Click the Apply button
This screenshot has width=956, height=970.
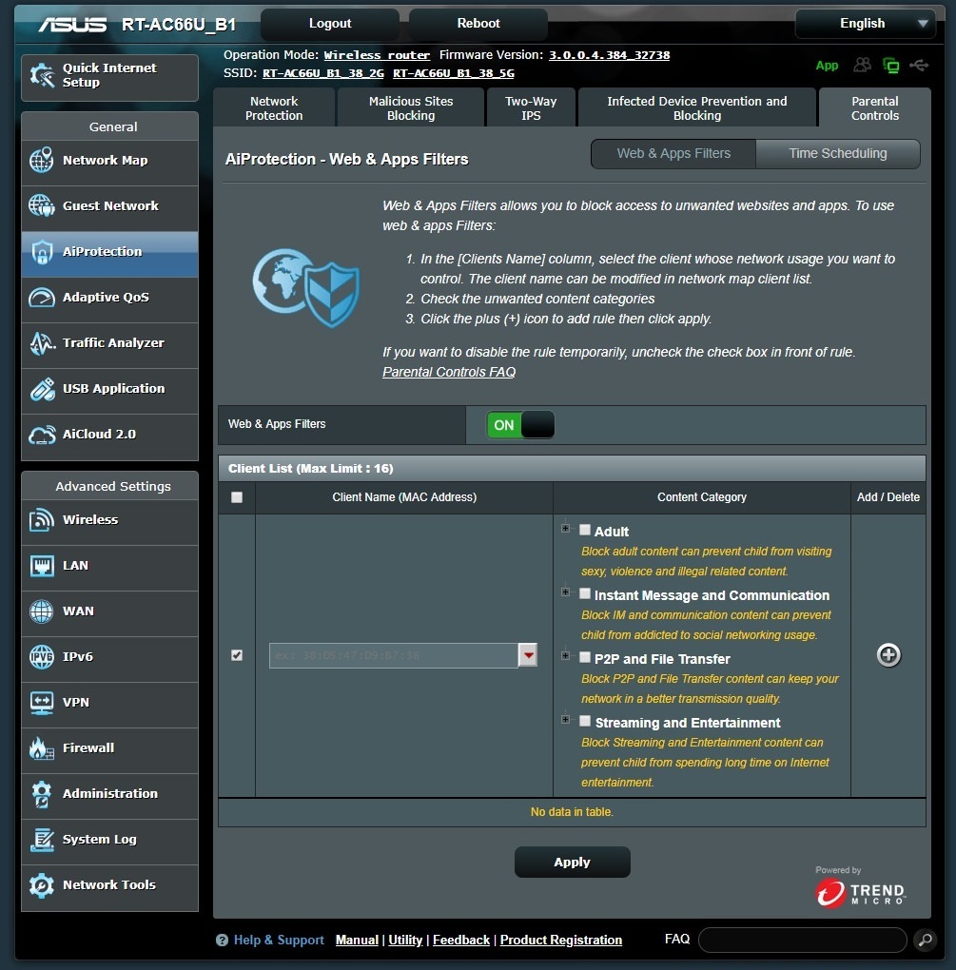pos(573,863)
